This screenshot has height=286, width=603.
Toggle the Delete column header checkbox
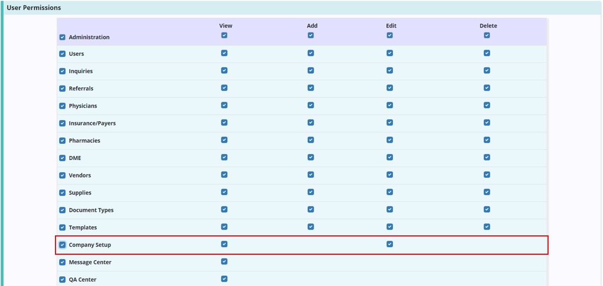pos(487,36)
